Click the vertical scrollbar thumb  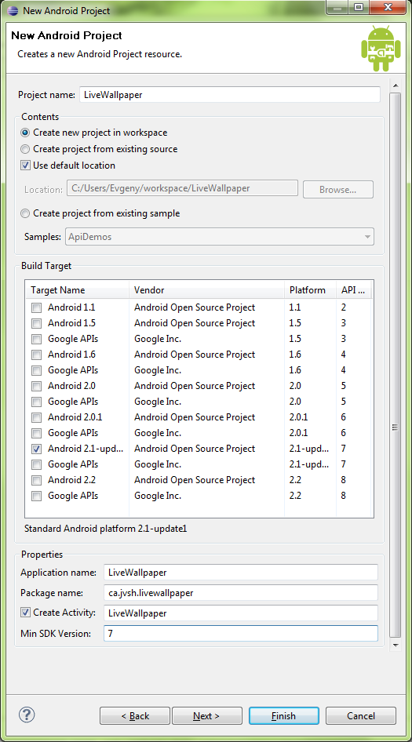[396, 365]
